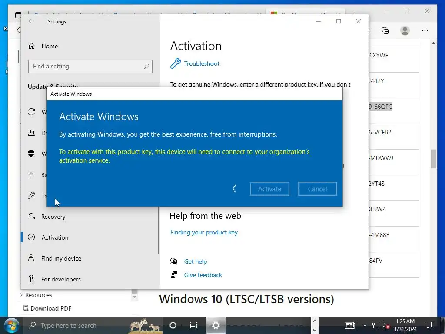Viewport: 445px width, 334px height.
Task: Click the Get help chat icon
Action: tap(174, 261)
